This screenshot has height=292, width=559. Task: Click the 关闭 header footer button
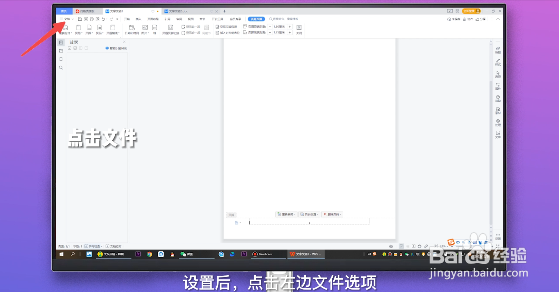(x=299, y=30)
